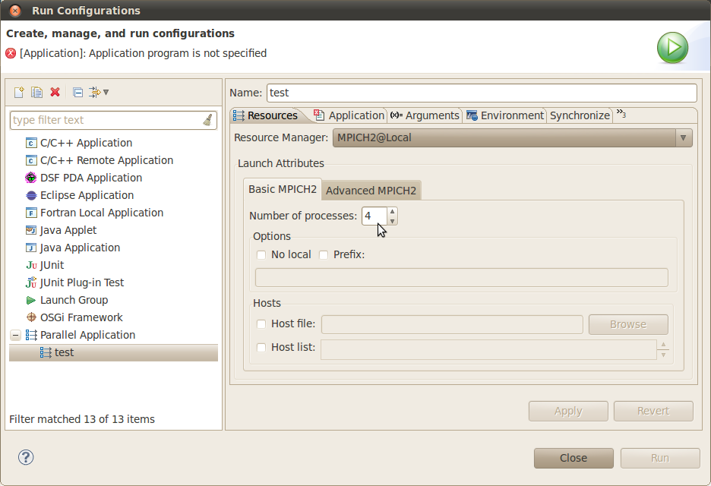Image resolution: width=711 pixels, height=486 pixels.
Task: Click Browse for the host file
Action: 628,324
